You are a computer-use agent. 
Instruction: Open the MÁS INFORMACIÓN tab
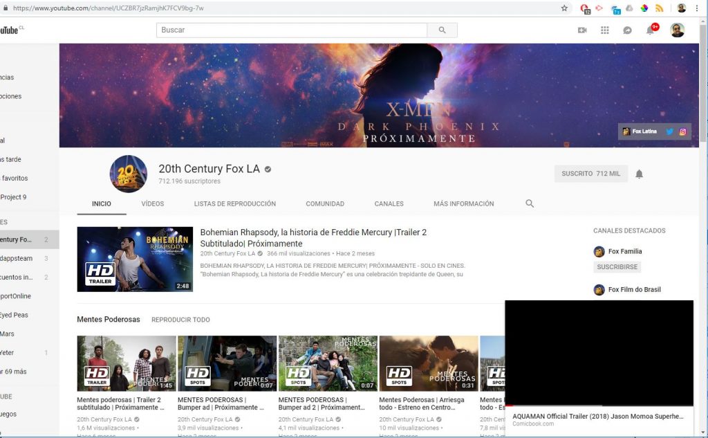tap(464, 204)
